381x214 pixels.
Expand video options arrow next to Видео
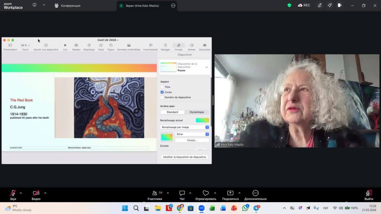coord(45,193)
